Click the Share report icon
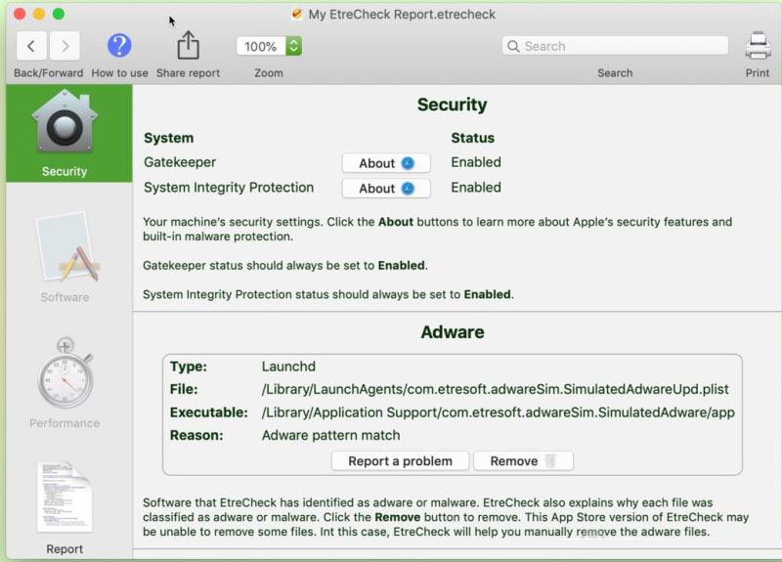Image resolution: width=782 pixels, height=562 pixels. pyautogui.click(x=188, y=45)
